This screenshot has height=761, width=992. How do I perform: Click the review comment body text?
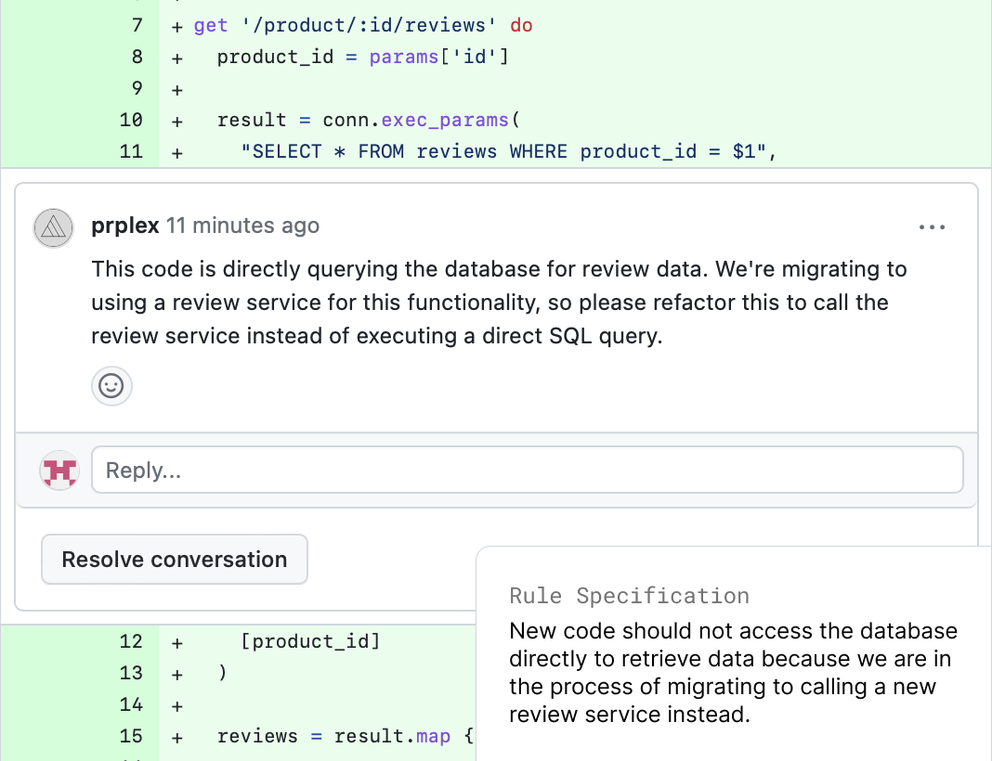tap(499, 303)
